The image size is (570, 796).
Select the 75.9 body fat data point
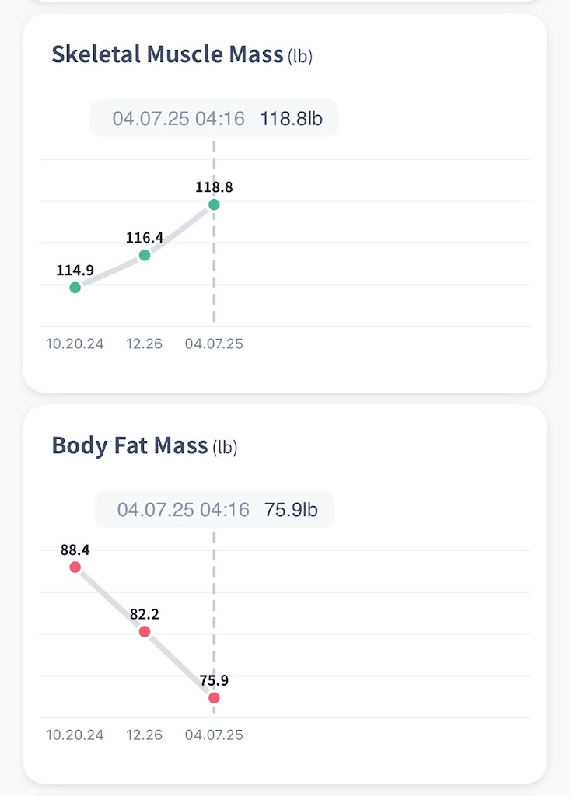tap(214, 698)
